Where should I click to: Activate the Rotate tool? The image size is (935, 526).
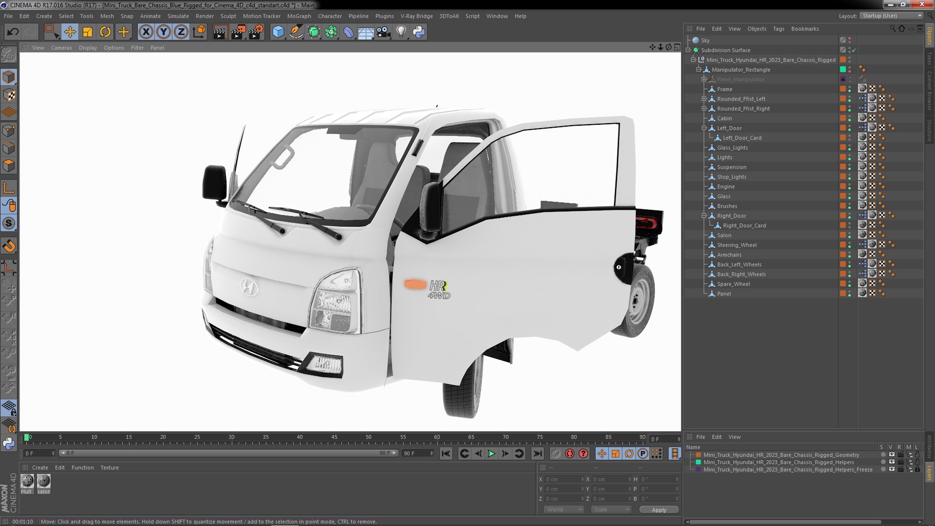tap(105, 32)
